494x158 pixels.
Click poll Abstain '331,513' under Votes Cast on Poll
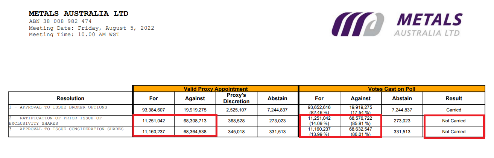402,132
